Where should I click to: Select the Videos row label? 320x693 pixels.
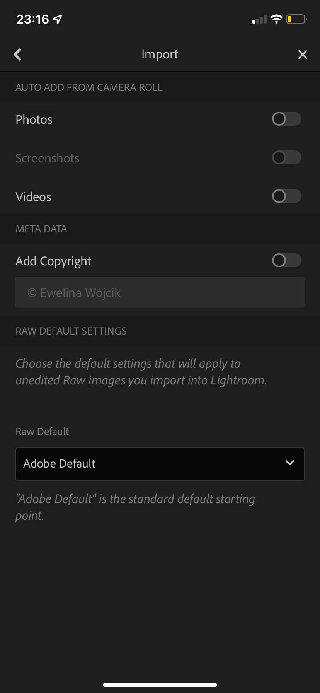click(34, 197)
